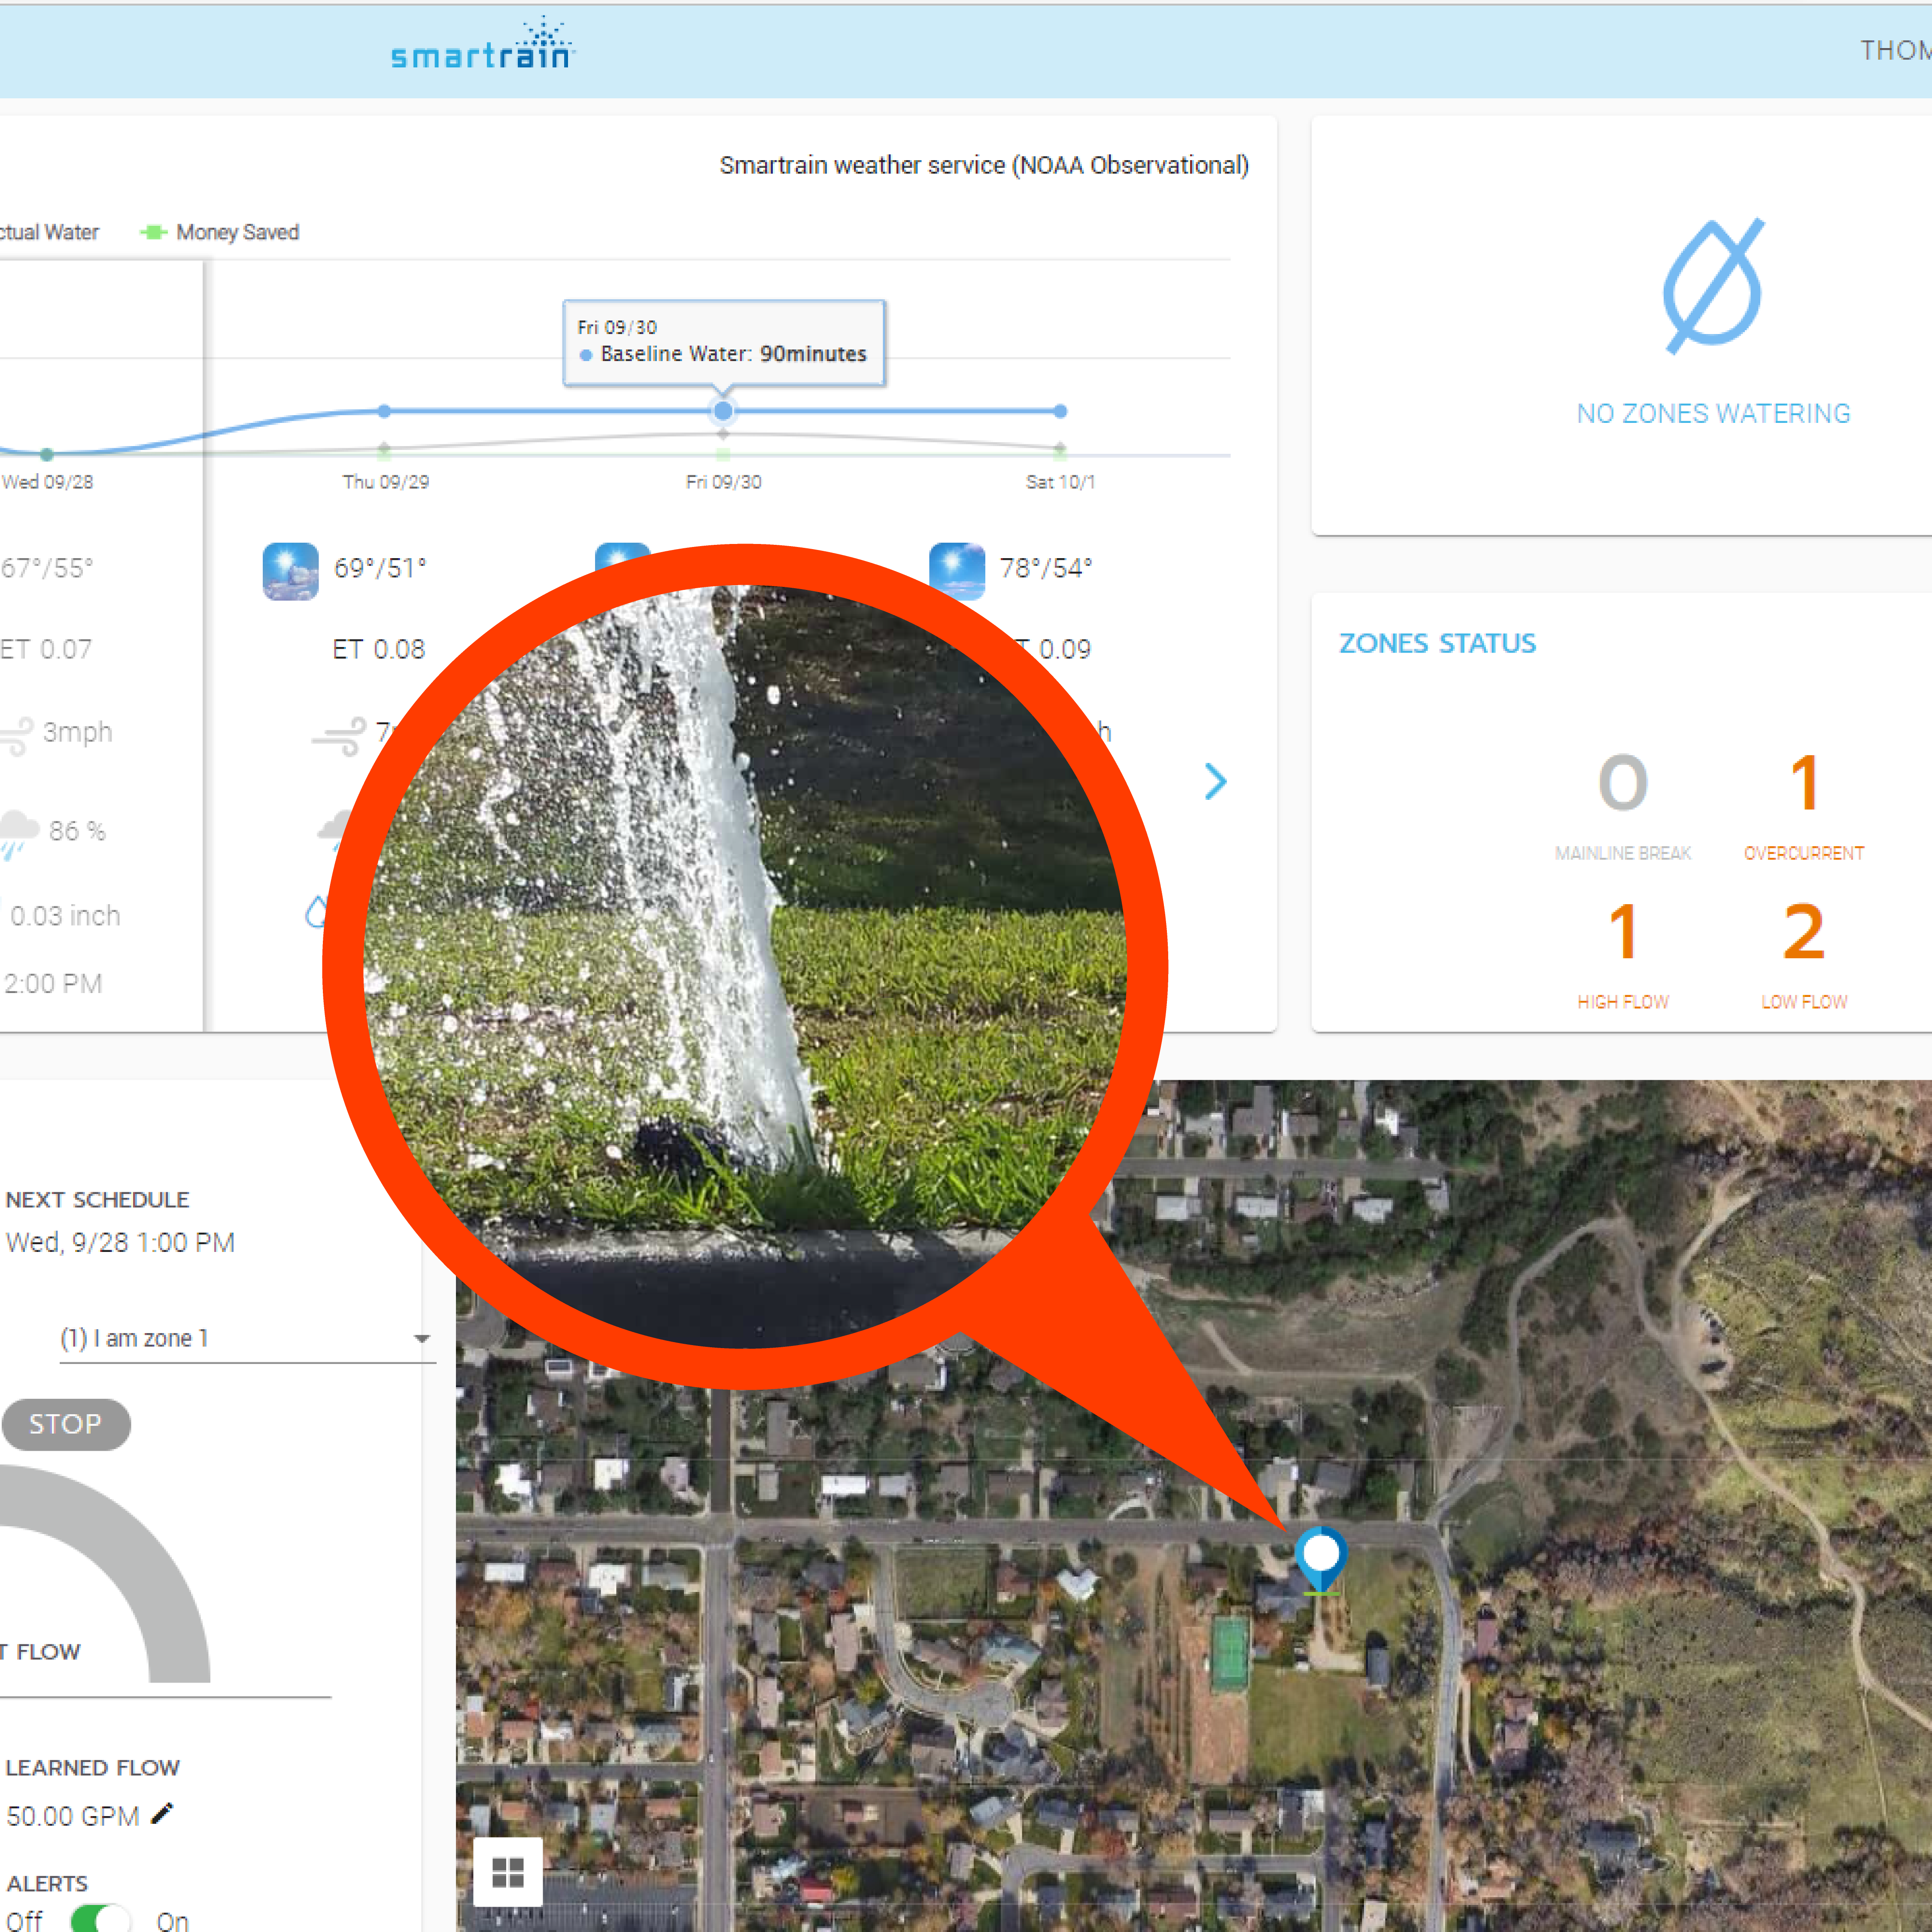
Task: Click the blue map location pin
Action: pos(1320,1555)
